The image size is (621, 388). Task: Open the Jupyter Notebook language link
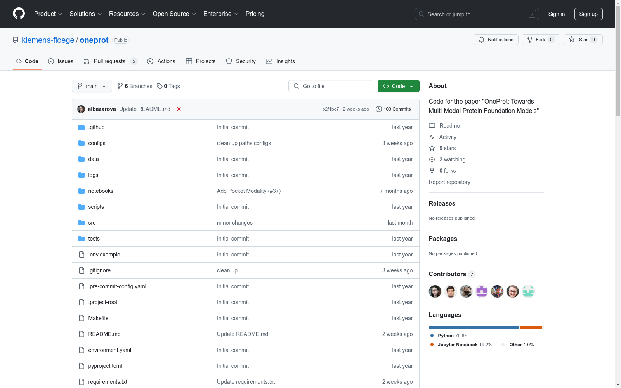(461, 345)
